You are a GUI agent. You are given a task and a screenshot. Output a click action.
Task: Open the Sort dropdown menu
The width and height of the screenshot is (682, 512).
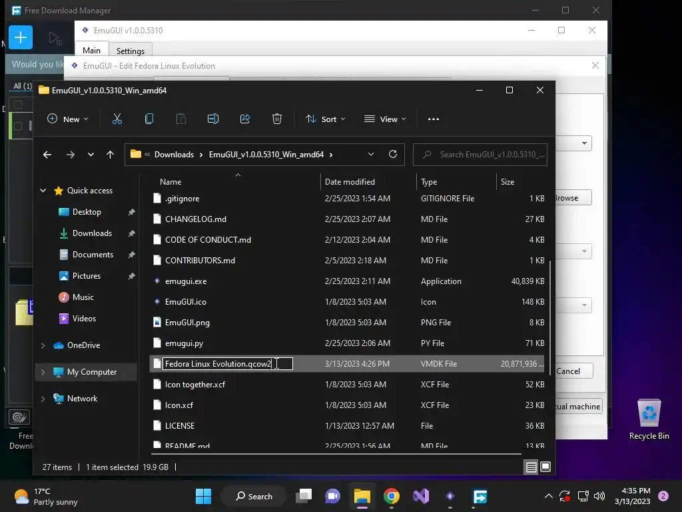click(x=325, y=119)
